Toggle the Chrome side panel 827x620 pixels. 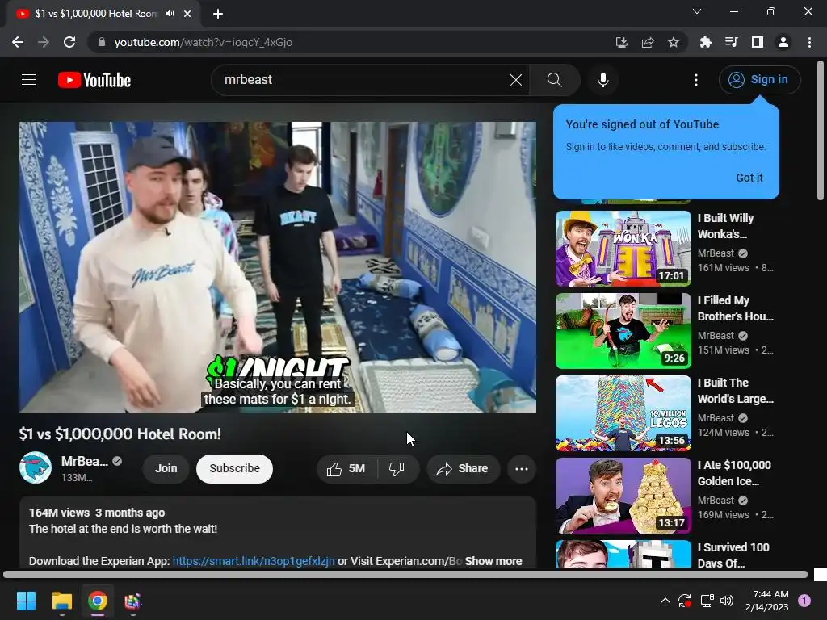(x=758, y=42)
